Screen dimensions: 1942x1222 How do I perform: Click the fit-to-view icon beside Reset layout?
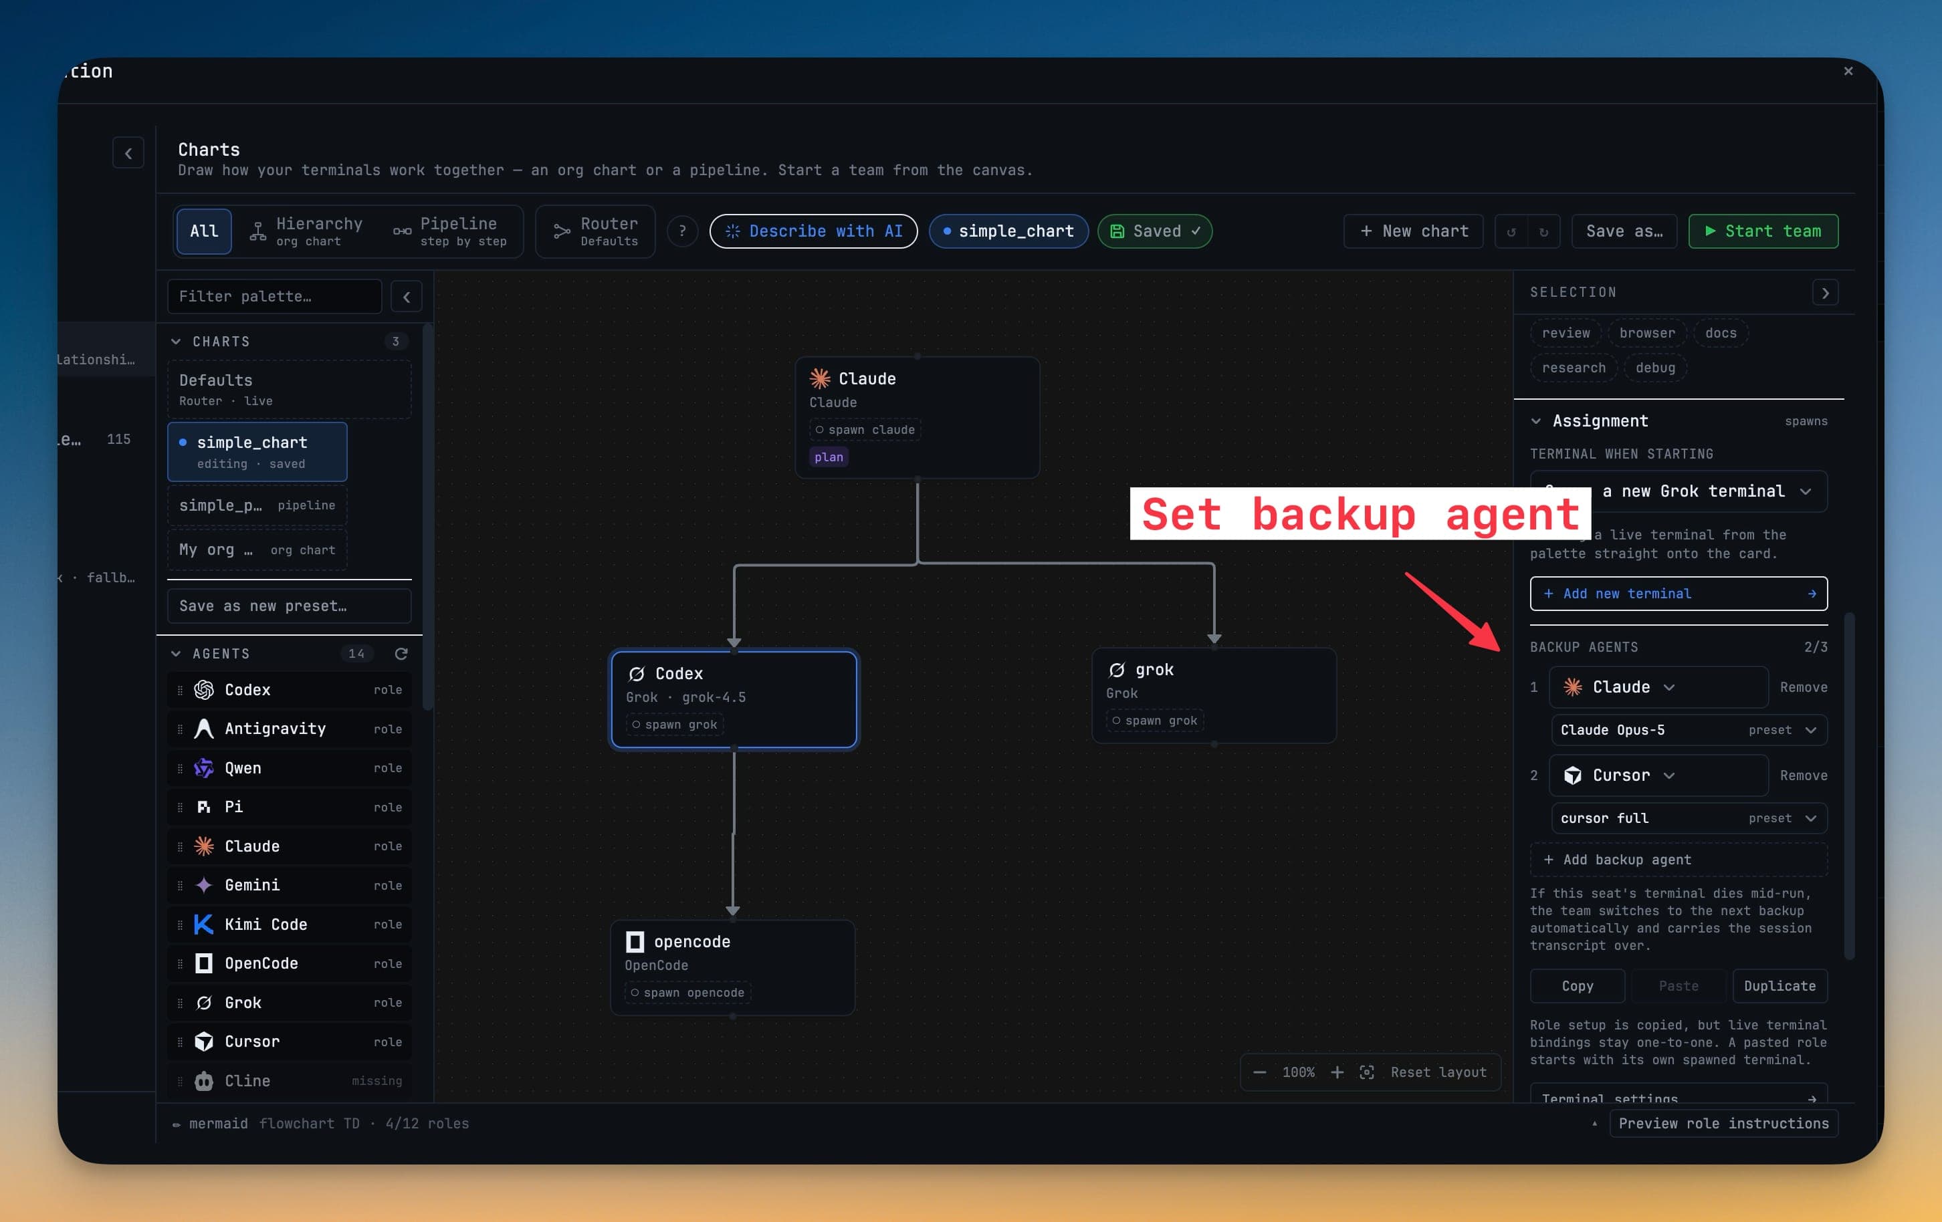coord(1367,1072)
